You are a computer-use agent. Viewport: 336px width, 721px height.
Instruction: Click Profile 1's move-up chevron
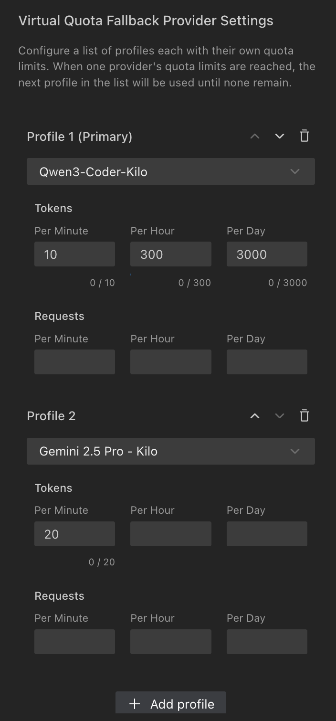coord(255,137)
